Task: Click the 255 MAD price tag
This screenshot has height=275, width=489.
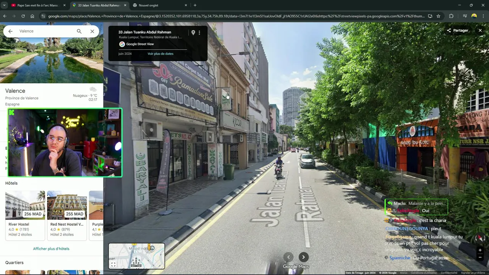Action: (74, 214)
